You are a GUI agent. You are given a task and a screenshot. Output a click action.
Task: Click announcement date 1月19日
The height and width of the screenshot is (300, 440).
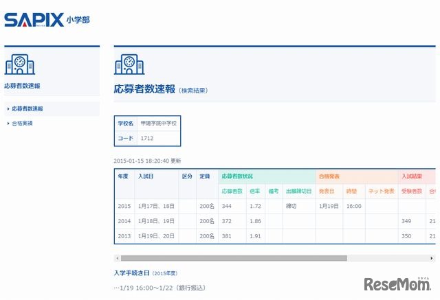[329, 206]
